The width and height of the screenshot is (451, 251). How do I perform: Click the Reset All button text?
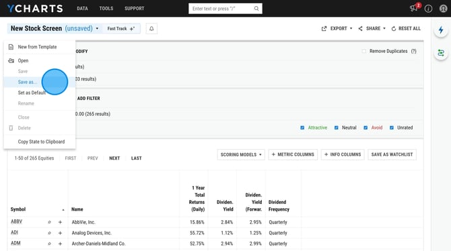tap(409, 28)
